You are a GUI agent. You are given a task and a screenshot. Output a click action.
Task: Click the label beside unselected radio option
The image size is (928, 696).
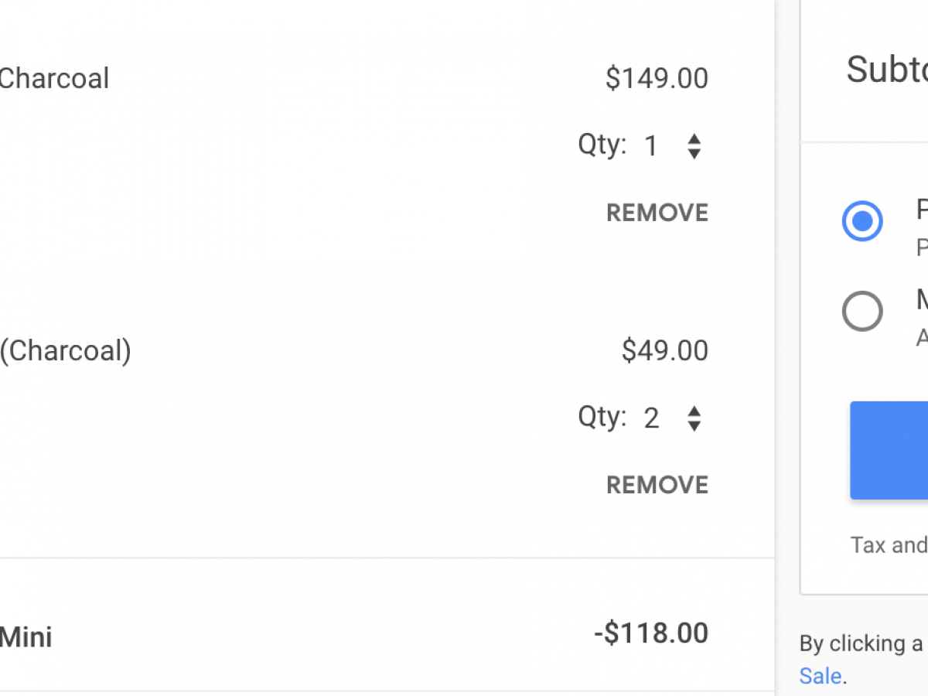click(922, 300)
